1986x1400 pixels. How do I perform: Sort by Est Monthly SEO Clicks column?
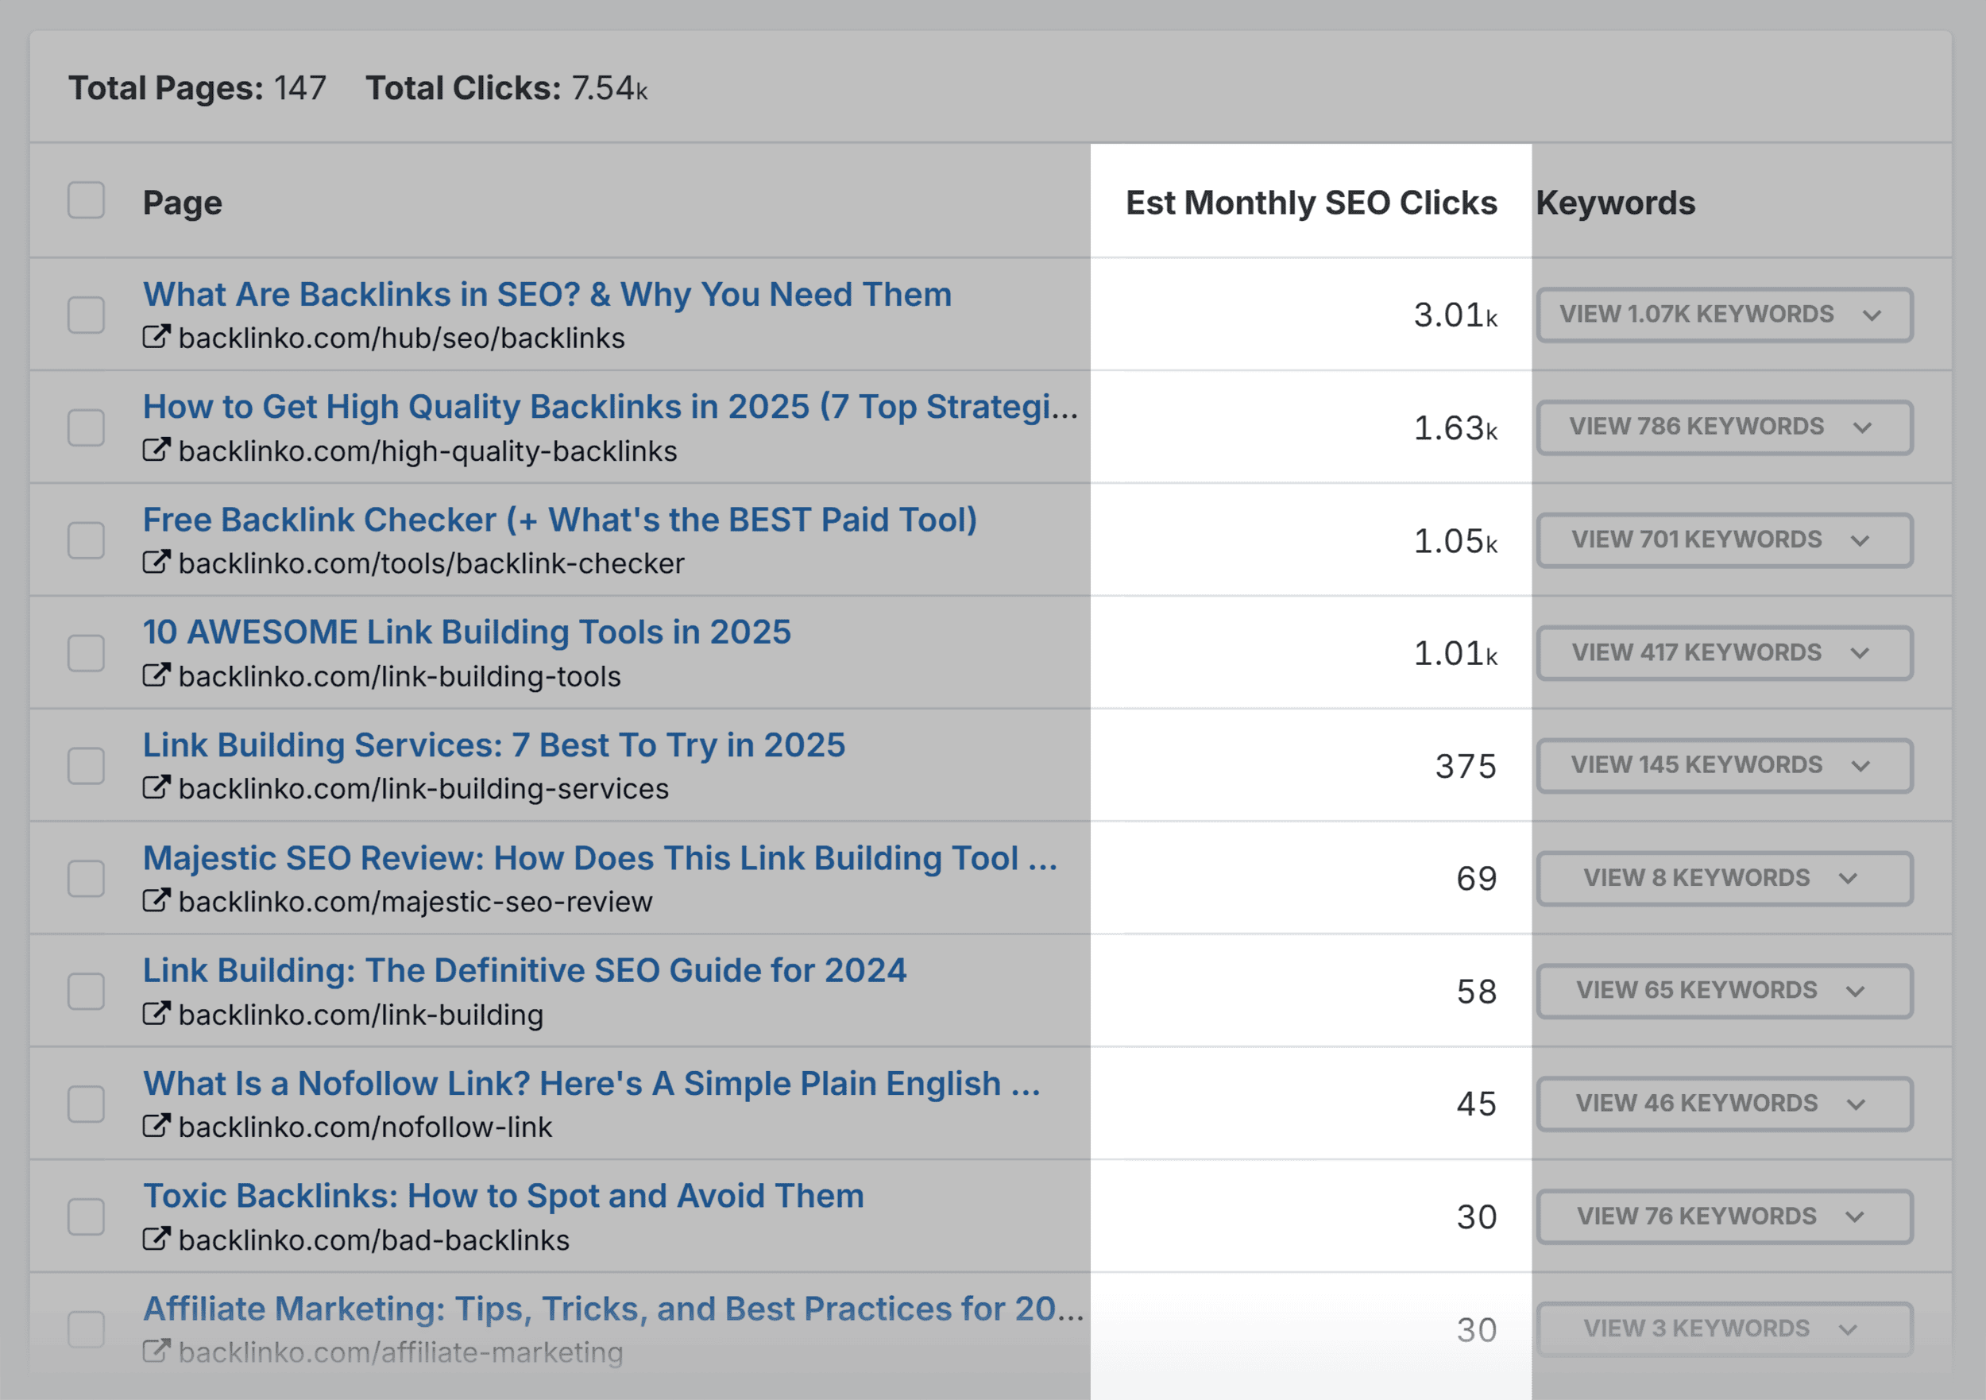pos(1311,203)
